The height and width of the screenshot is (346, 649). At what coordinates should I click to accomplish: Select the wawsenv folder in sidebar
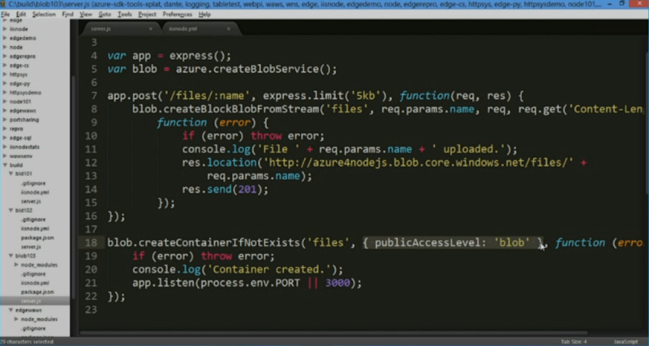[x=21, y=156]
